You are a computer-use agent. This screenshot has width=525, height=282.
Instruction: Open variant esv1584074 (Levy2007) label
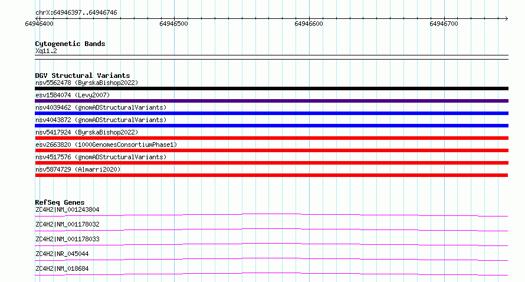73,95
